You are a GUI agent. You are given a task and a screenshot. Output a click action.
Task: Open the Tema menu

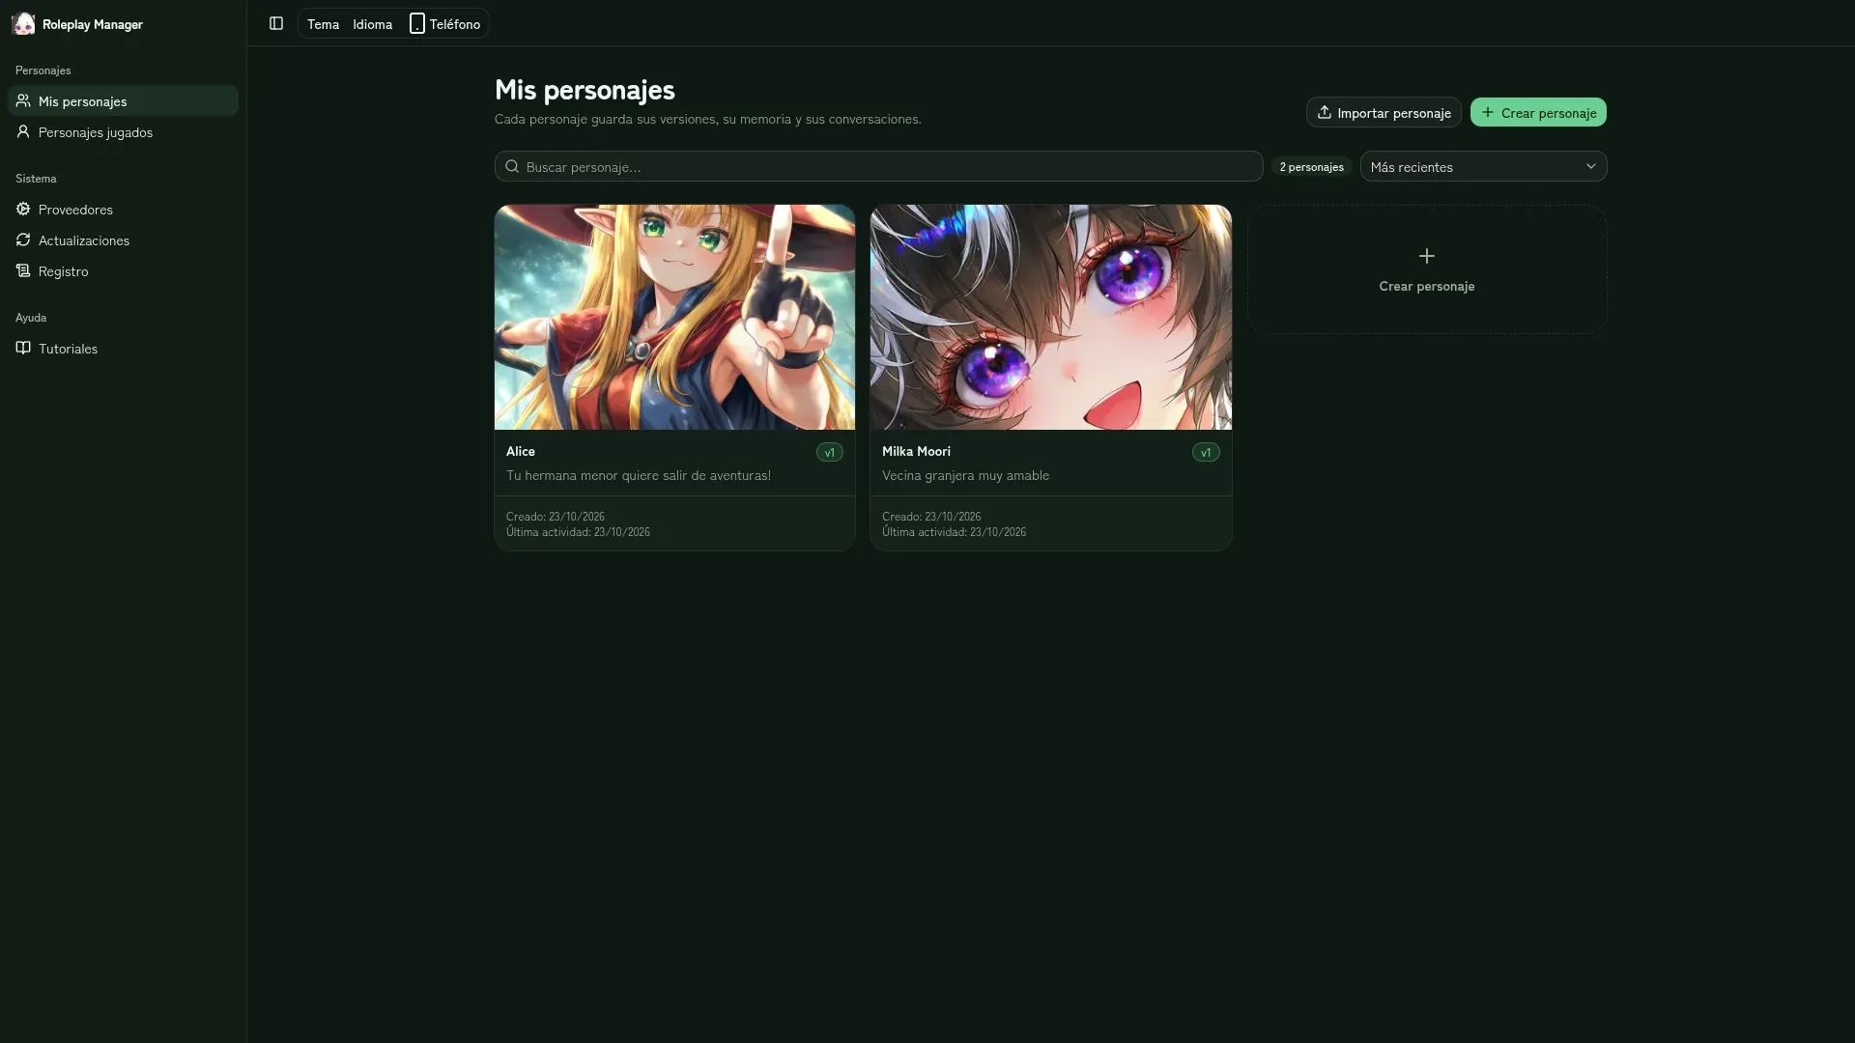(x=323, y=24)
